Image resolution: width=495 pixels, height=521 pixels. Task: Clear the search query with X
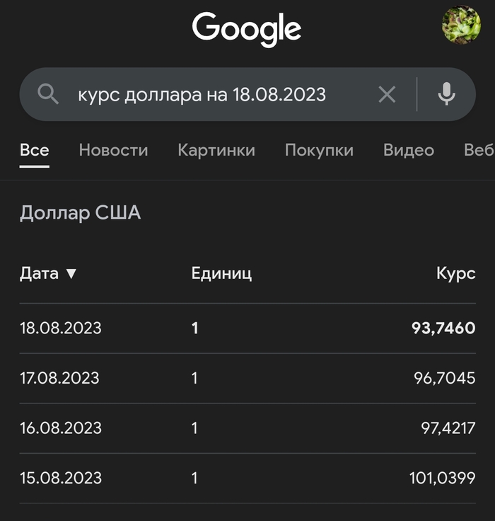tap(387, 94)
